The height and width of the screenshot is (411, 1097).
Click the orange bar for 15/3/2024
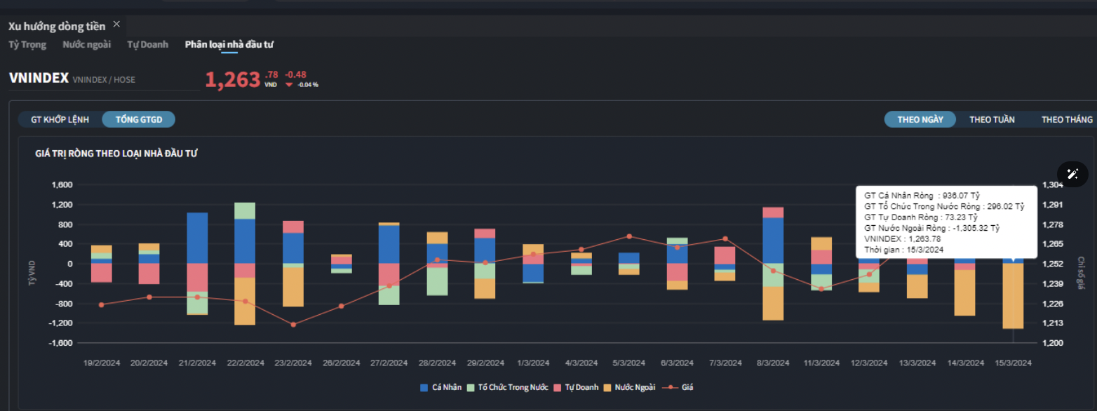tap(1013, 296)
